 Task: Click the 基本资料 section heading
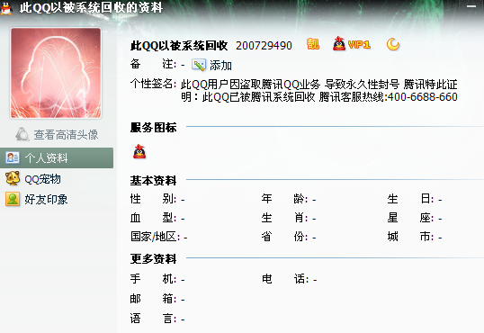(x=153, y=180)
